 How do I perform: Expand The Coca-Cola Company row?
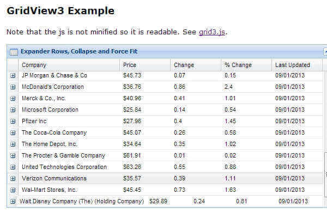13,133
